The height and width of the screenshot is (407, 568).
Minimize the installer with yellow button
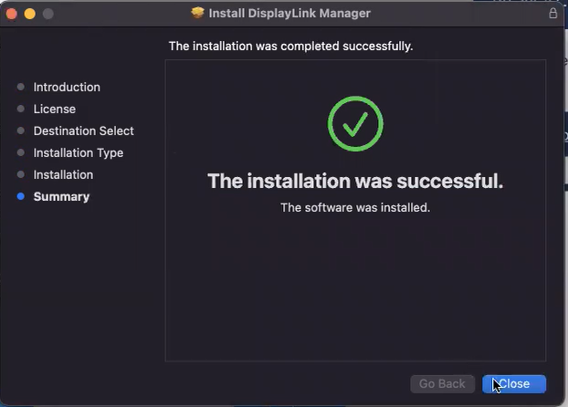30,14
